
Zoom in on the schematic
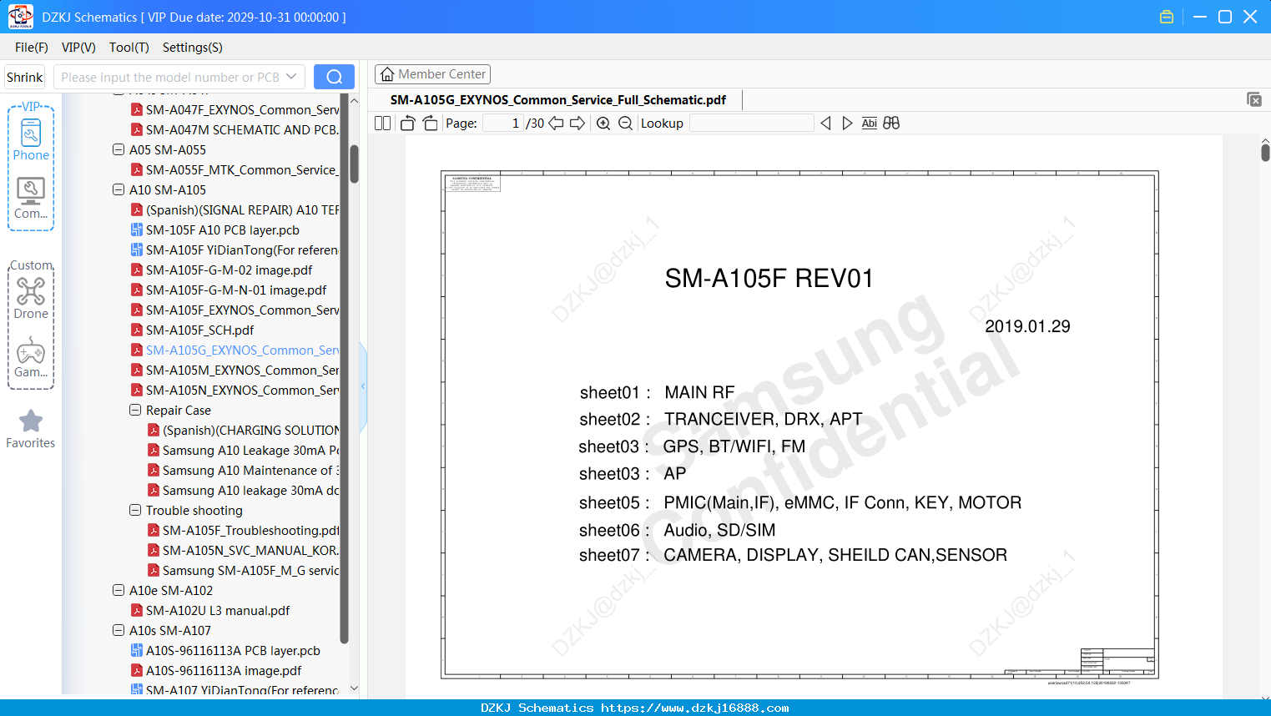click(603, 124)
